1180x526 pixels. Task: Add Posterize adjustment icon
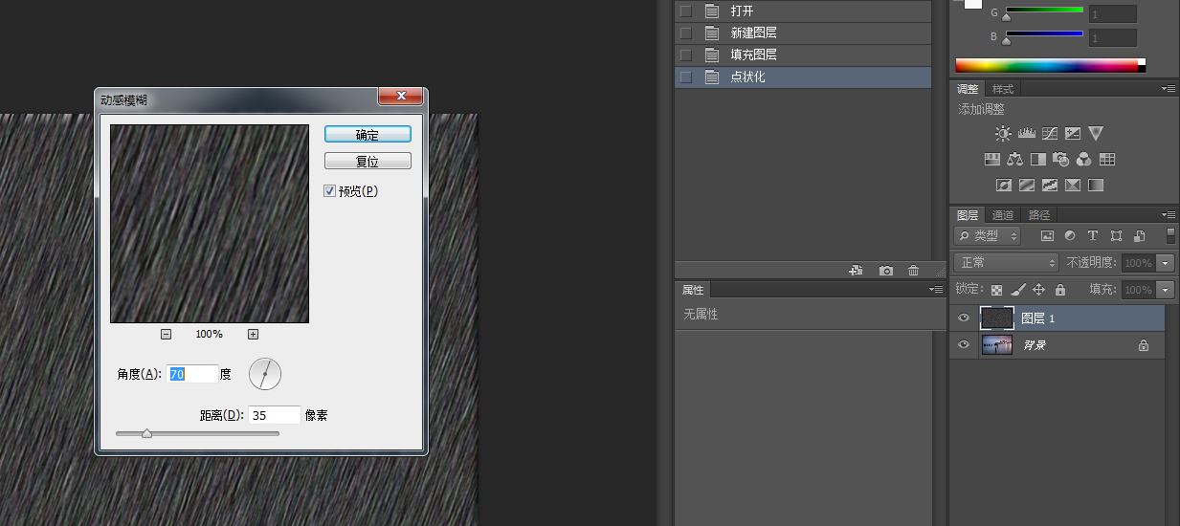coord(1027,186)
